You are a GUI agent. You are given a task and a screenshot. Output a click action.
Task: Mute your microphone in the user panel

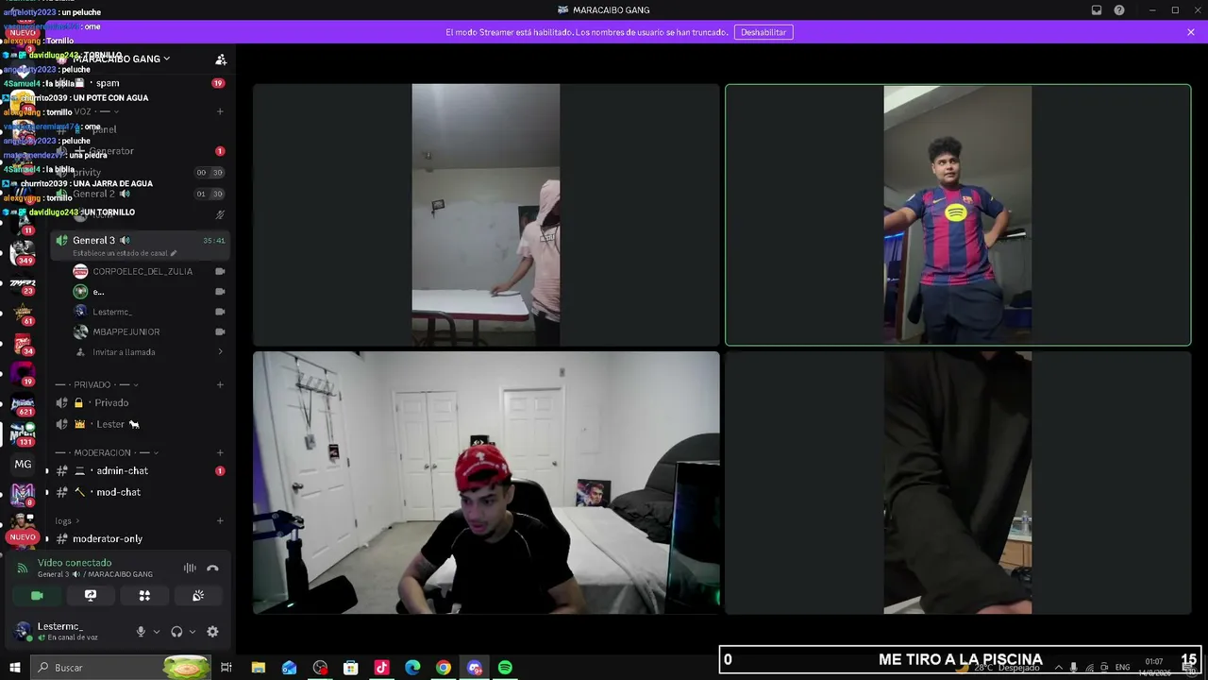tap(141, 632)
